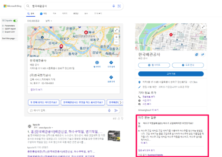222x157 pixels.
Task: Click the thumbs down feedback icon
Action: click(x=122, y=118)
